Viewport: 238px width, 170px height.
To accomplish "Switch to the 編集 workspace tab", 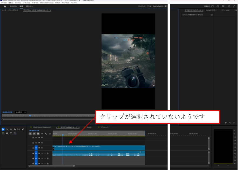I will tap(21, 6).
